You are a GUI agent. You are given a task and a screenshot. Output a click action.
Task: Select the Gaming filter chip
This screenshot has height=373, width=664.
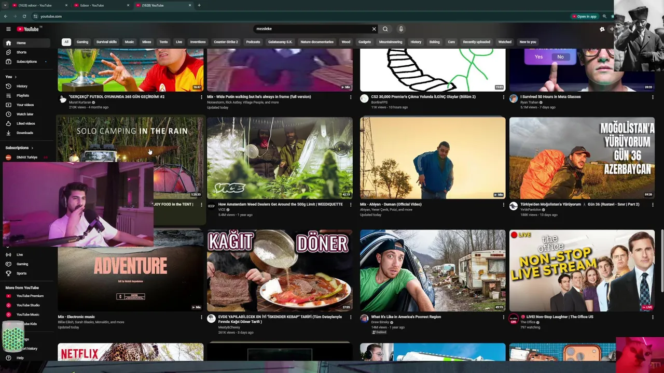click(x=82, y=42)
